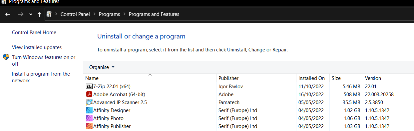Select the Advanced IP Scanner icon

click(89, 102)
